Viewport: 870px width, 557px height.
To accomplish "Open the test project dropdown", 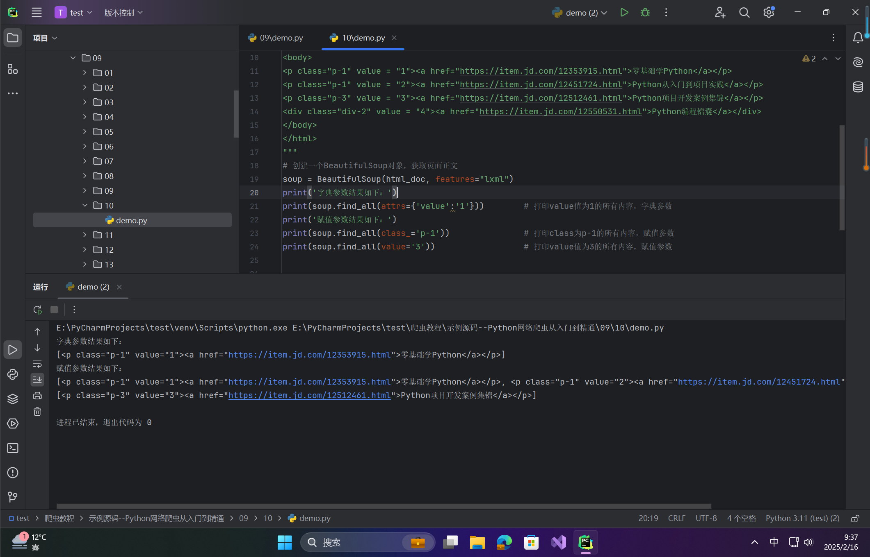I will 74,12.
